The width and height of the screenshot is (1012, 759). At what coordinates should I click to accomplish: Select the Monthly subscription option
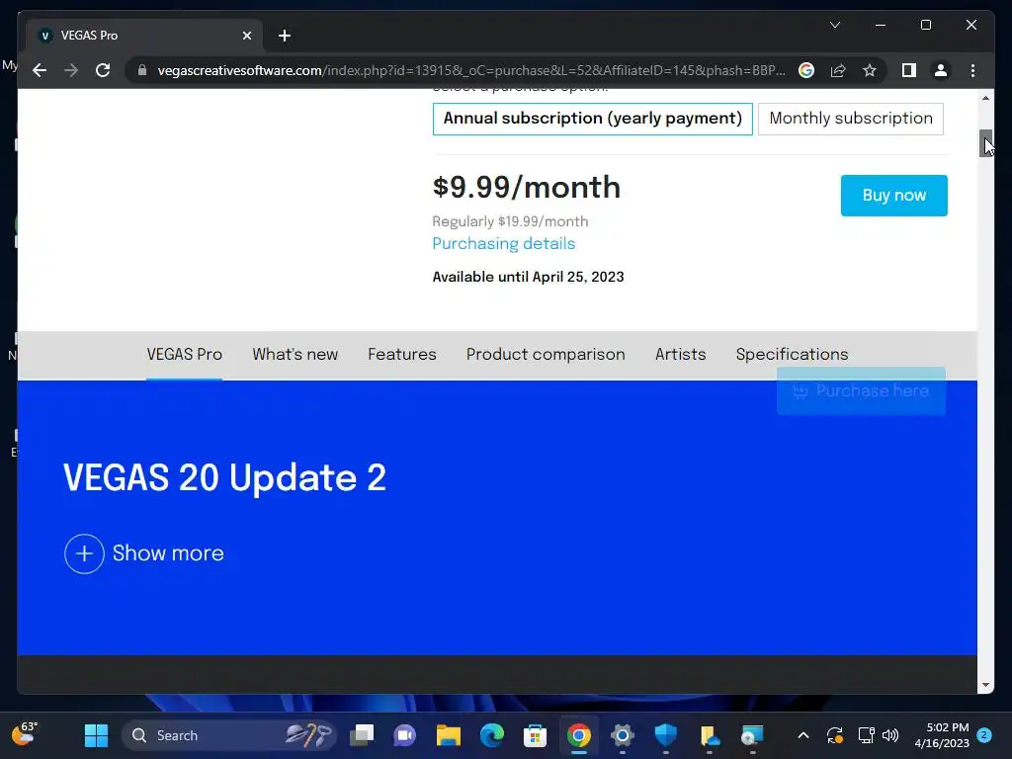(x=851, y=119)
